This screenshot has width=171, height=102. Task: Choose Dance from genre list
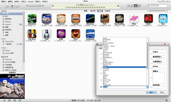point(125,51)
